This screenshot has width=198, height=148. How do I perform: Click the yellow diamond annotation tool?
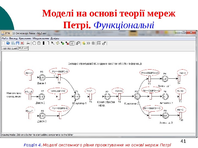(x=58, y=43)
